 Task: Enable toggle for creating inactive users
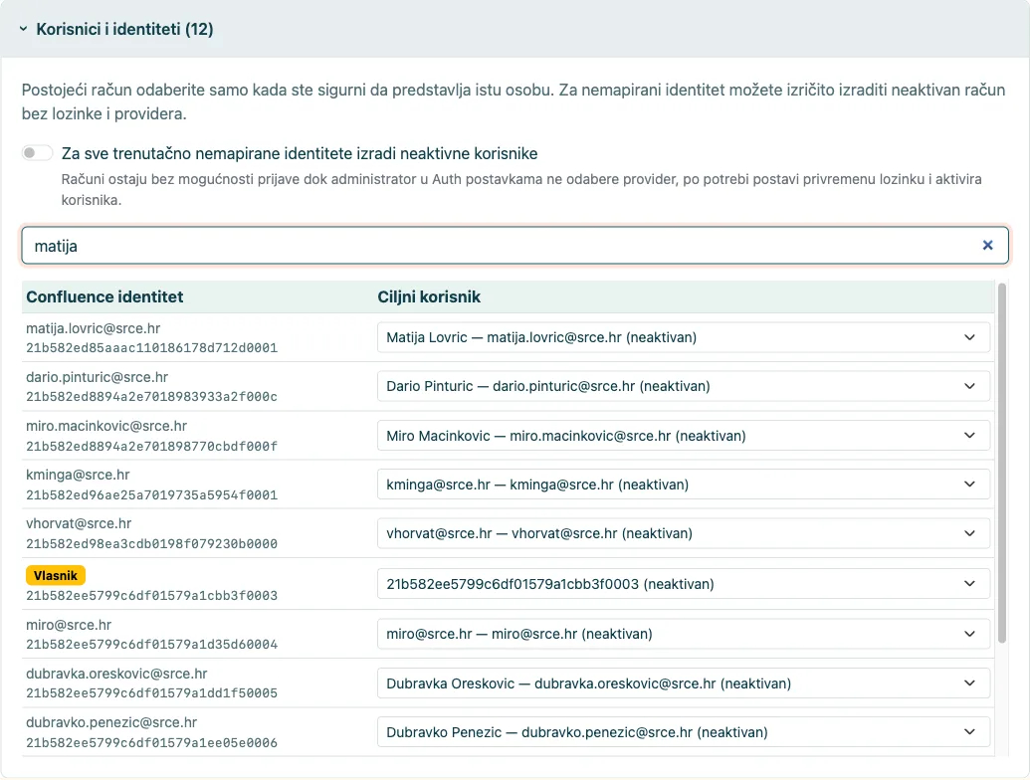pyautogui.click(x=37, y=153)
